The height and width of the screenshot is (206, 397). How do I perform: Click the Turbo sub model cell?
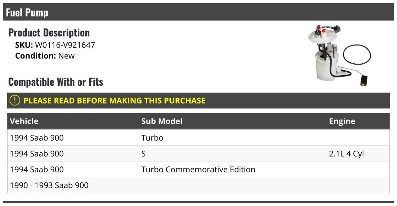(x=152, y=138)
